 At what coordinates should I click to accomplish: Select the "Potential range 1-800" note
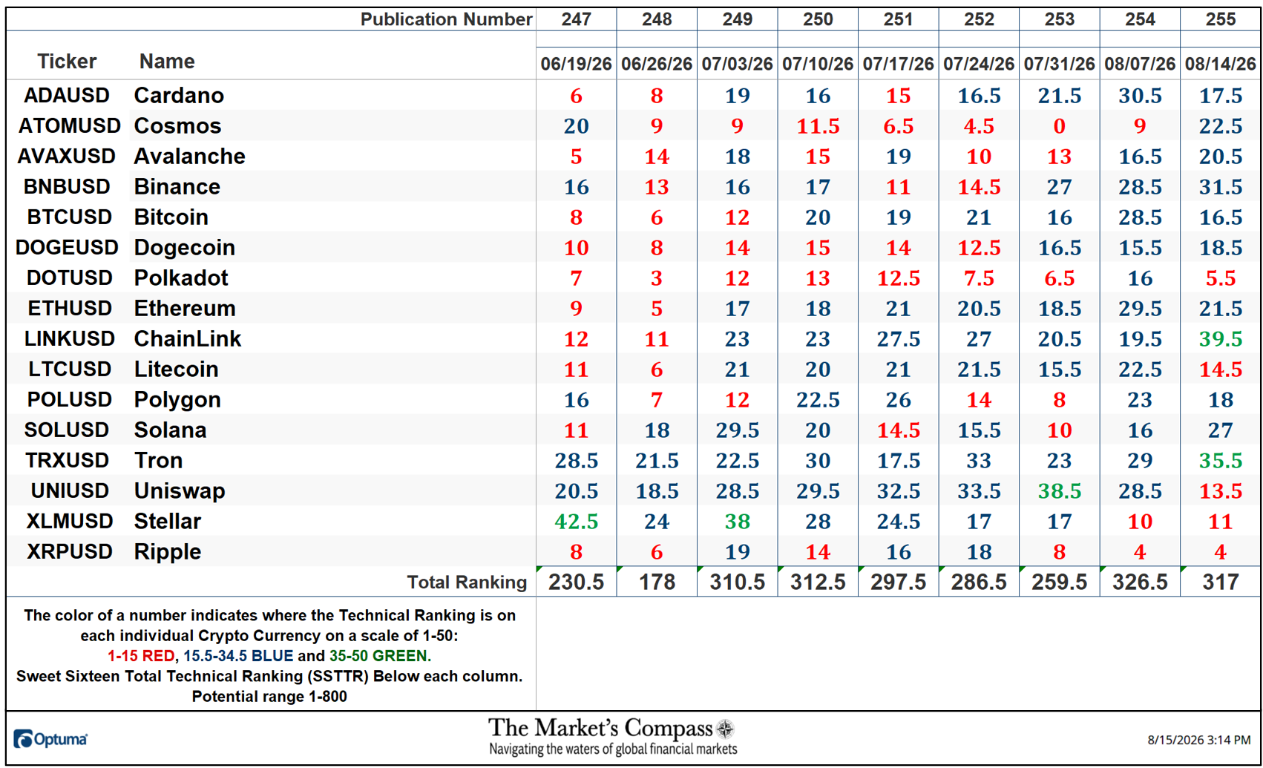(x=269, y=697)
